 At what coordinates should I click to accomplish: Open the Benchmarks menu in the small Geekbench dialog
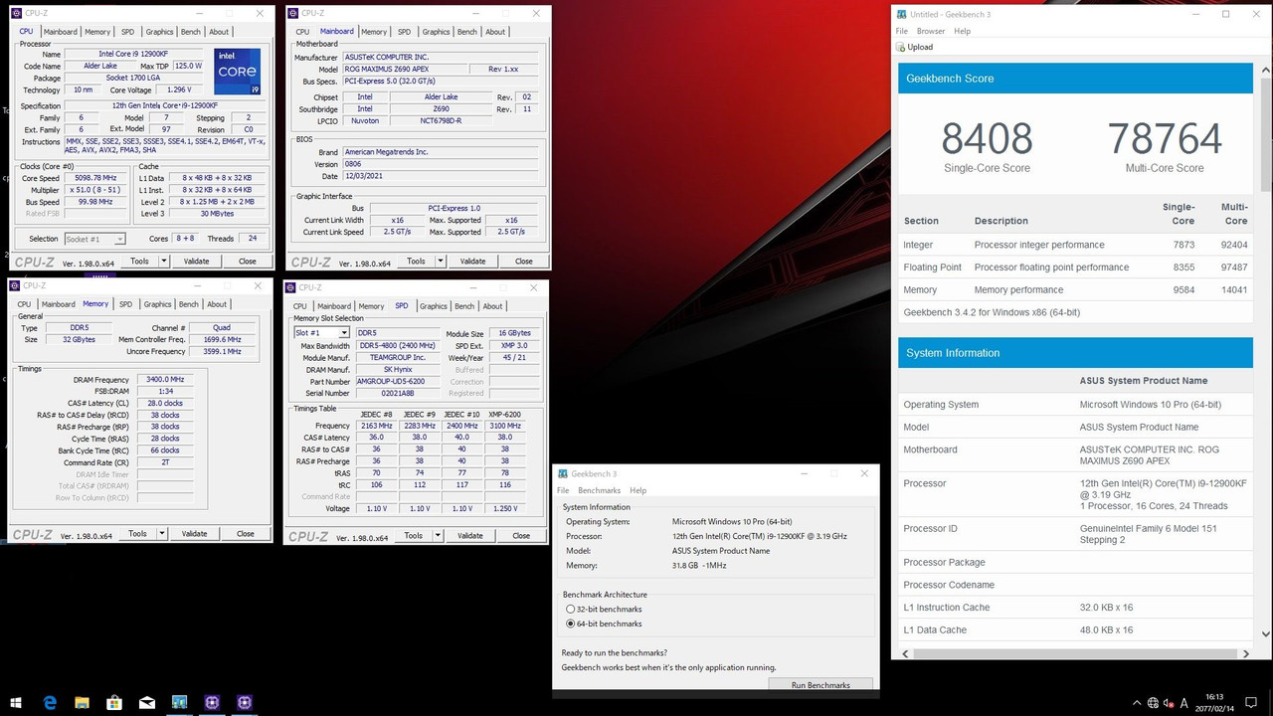pyautogui.click(x=599, y=490)
